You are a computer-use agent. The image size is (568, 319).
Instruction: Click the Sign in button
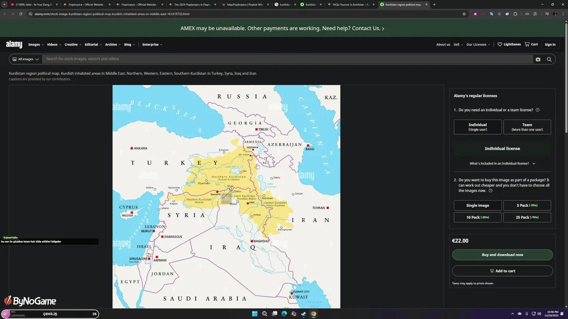coord(550,44)
